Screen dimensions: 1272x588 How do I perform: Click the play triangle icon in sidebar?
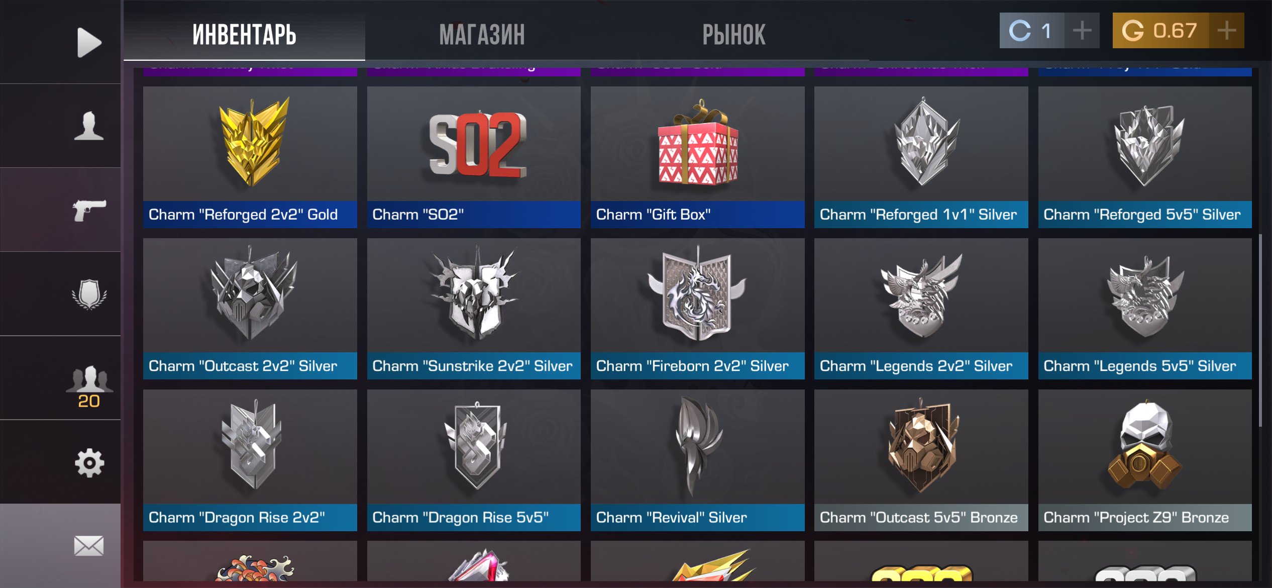point(89,42)
